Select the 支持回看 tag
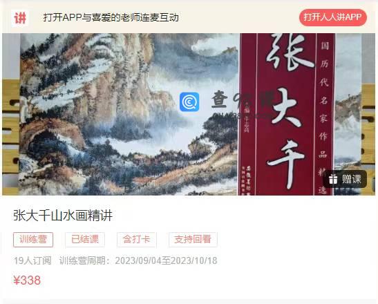Screen dimensions: 378x304 193,240
